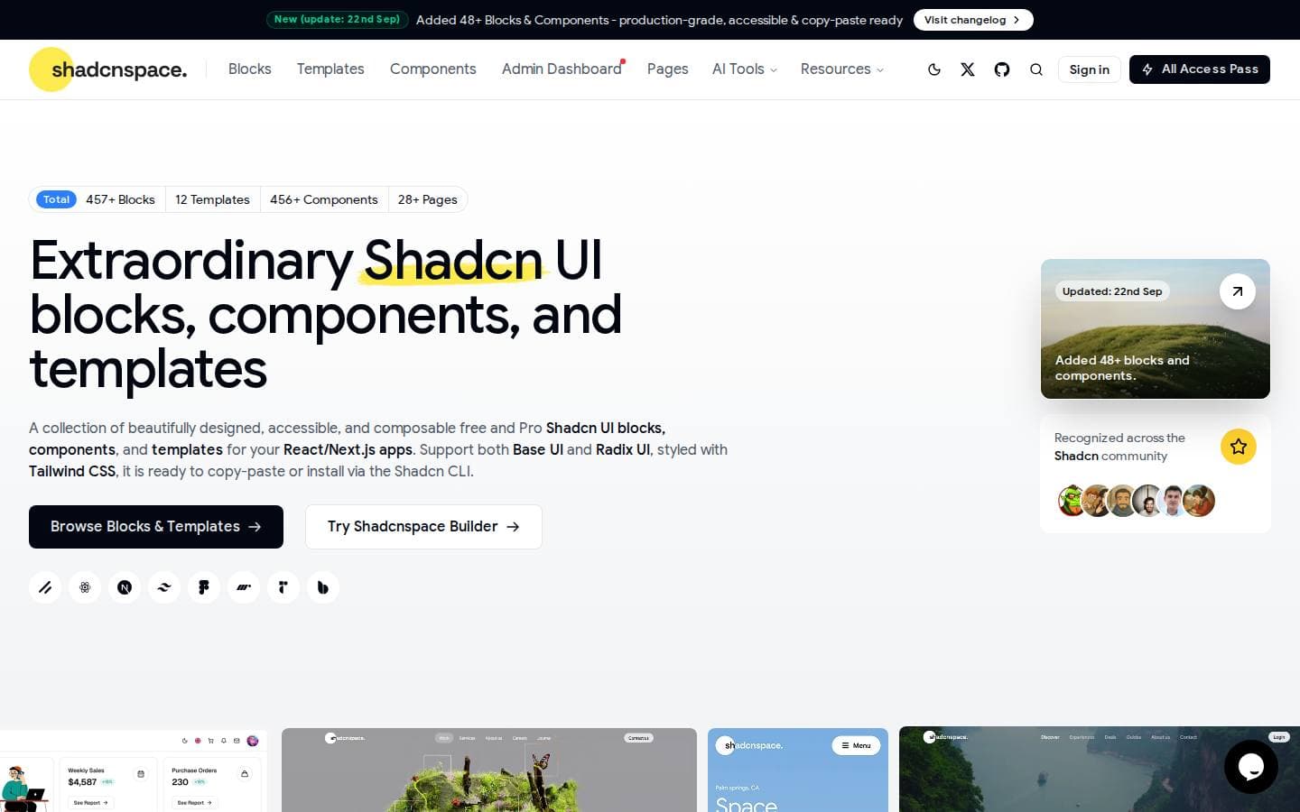Click the Total badge

57,199
